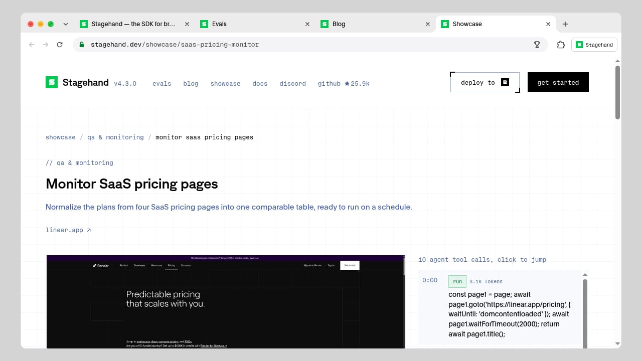Click the get started button
Viewport: 642px width, 361px height.
[558, 82]
